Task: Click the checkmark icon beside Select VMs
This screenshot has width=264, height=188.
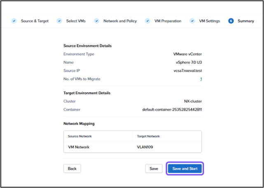Action: point(59,21)
